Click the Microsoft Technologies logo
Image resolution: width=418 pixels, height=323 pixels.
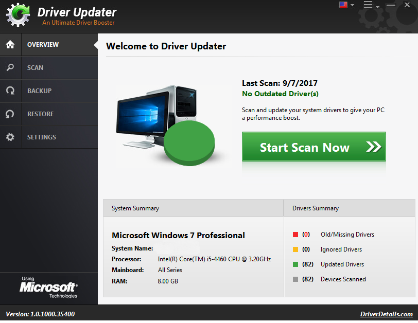49,288
